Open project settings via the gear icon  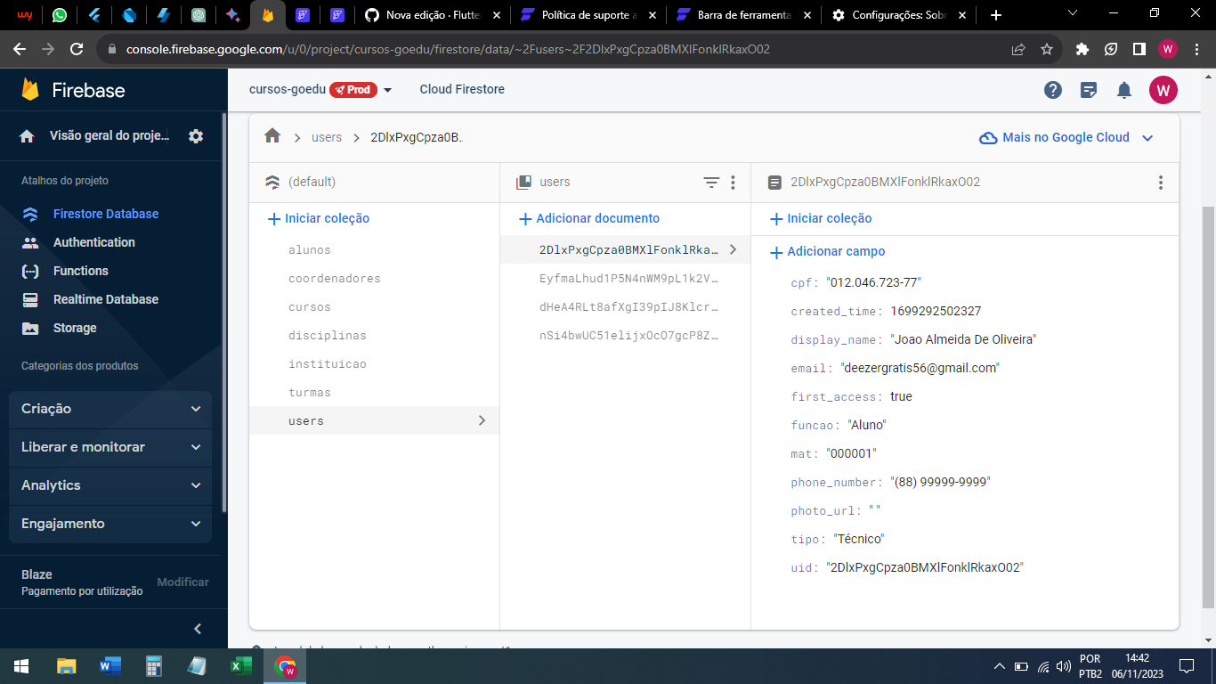tap(196, 135)
